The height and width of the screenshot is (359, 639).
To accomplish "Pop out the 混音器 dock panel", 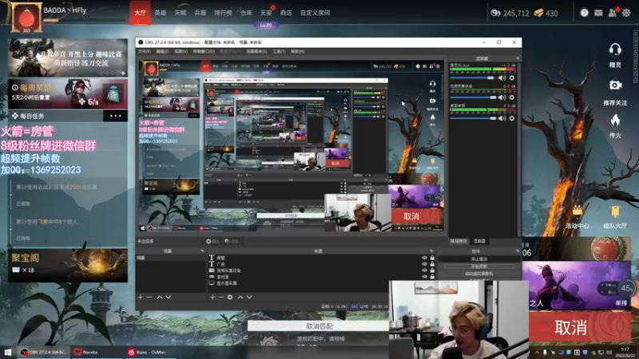I will (x=518, y=58).
